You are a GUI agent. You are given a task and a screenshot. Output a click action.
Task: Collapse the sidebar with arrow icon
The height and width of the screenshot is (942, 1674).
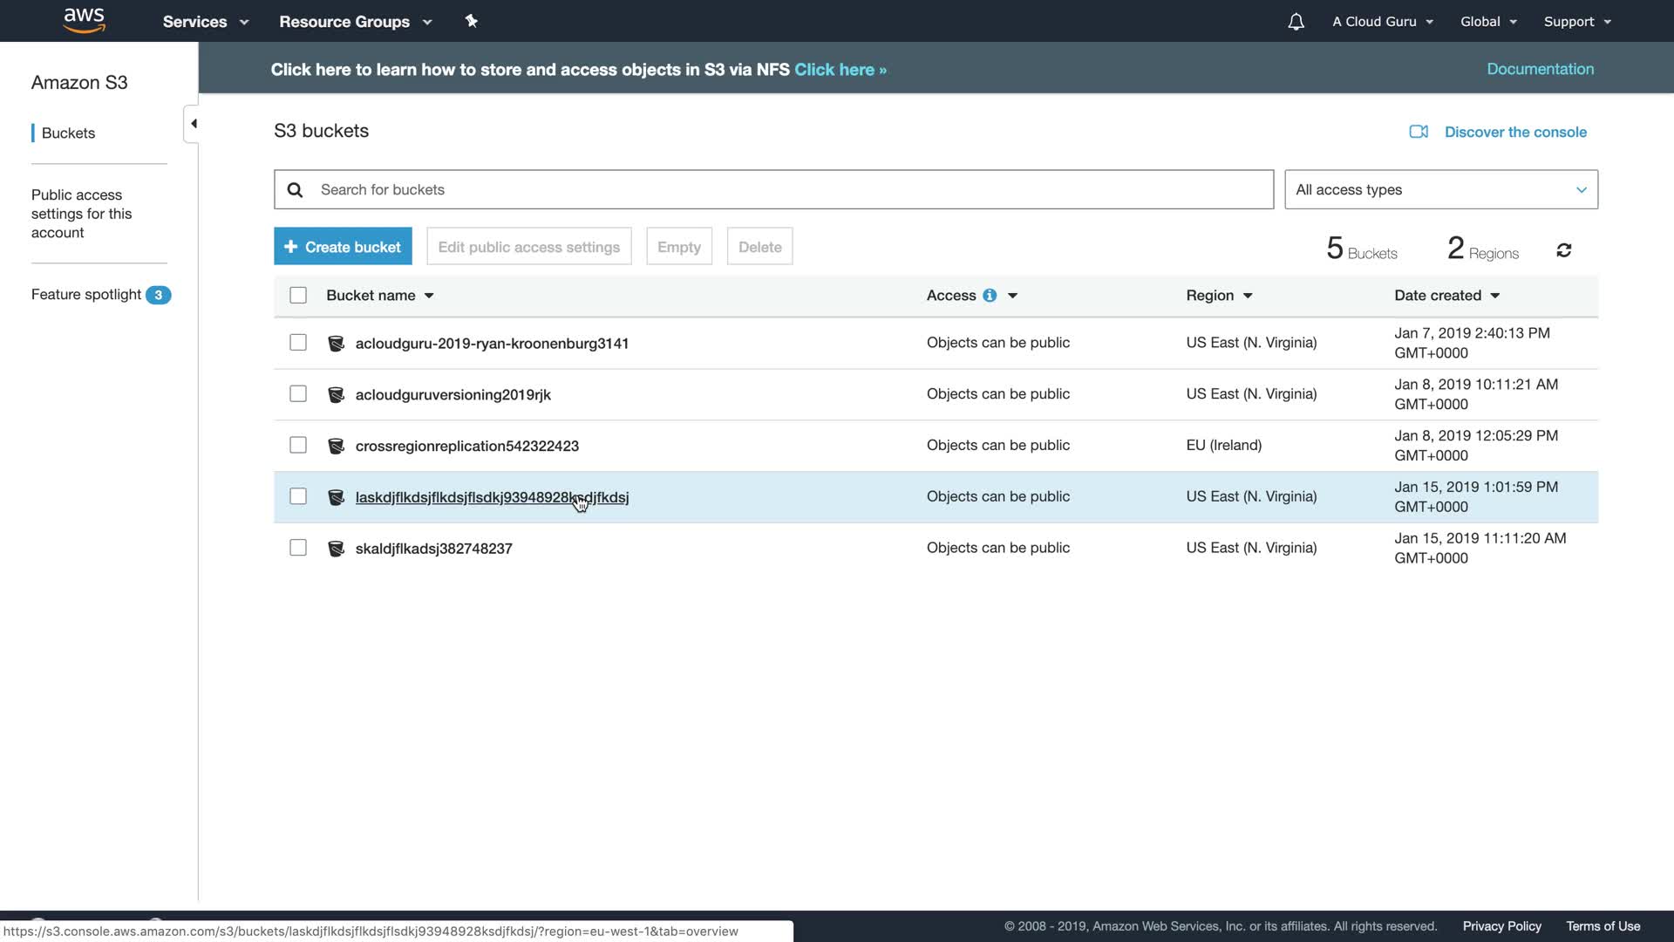[x=193, y=124]
